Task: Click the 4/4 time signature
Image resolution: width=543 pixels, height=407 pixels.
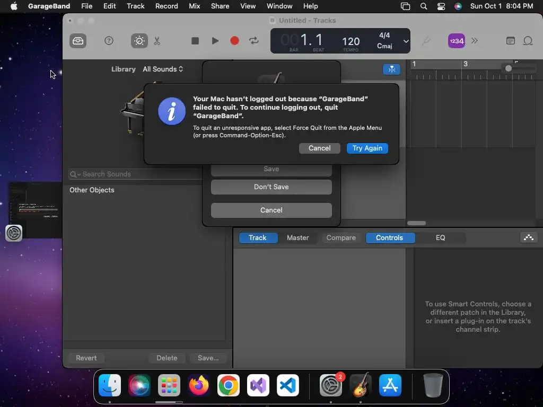Action: tap(384, 36)
